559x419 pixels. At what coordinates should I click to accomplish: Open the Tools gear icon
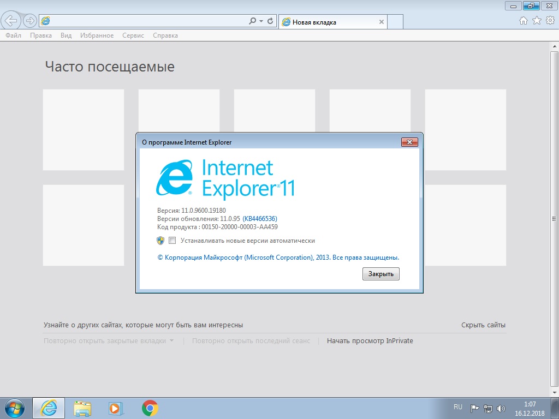(550, 21)
